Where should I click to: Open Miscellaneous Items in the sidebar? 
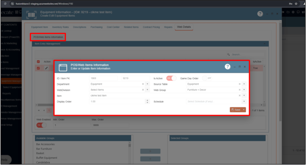pyautogui.click(x=11, y=100)
